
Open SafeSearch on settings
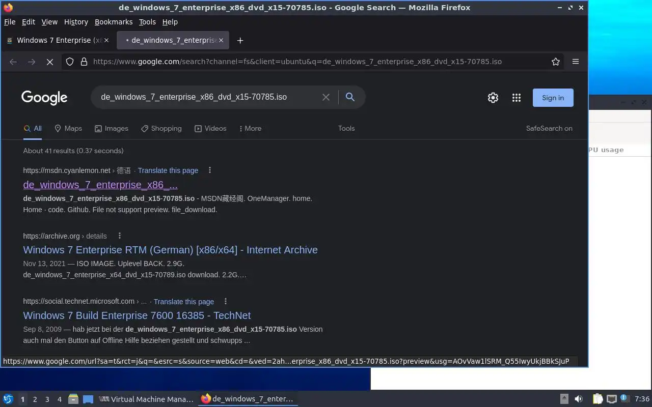[x=549, y=129]
